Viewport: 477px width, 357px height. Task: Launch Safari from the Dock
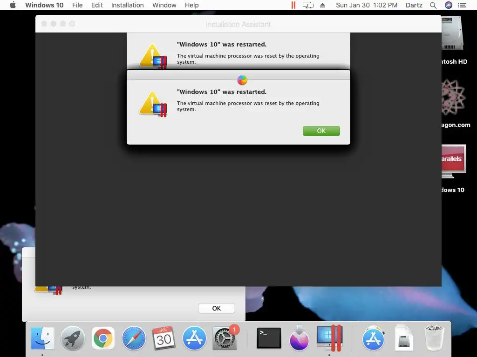134,338
